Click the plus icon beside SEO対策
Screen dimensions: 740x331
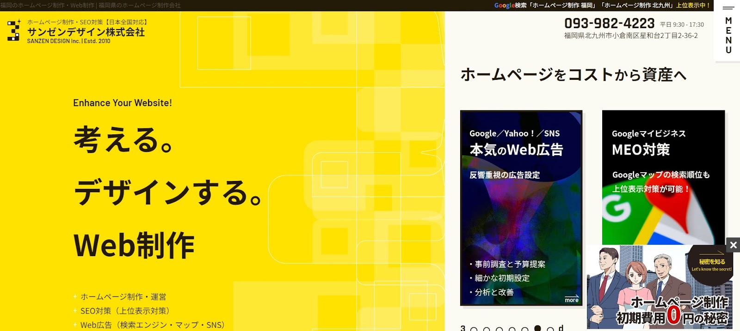tap(75, 311)
